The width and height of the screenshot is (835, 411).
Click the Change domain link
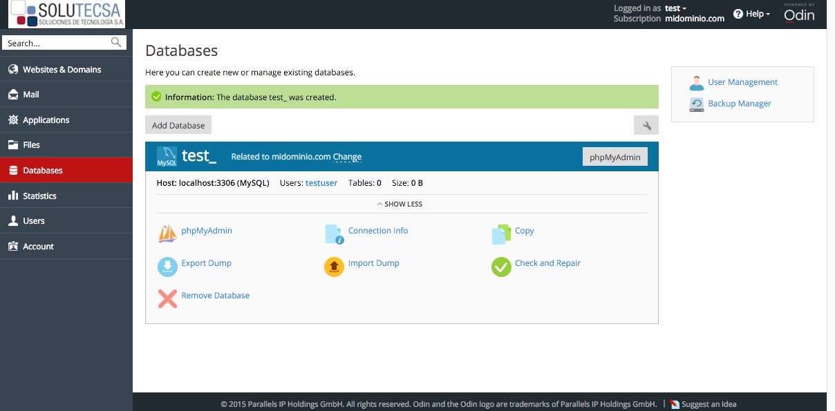(347, 157)
